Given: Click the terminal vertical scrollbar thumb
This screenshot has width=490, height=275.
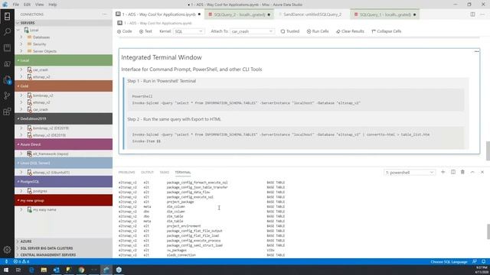Looking at the screenshot, I should click(x=488, y=231).
